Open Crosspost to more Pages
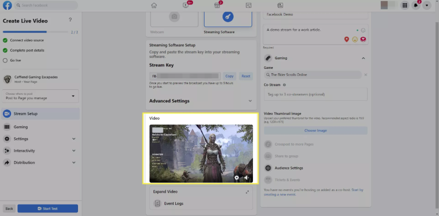439x216 pixels. click(294, 144)
